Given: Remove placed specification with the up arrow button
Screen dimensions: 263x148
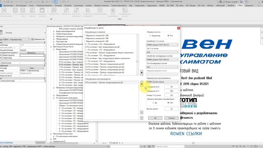Looking at the screenshot, I should pyautogui.click(x=142, y=83).
